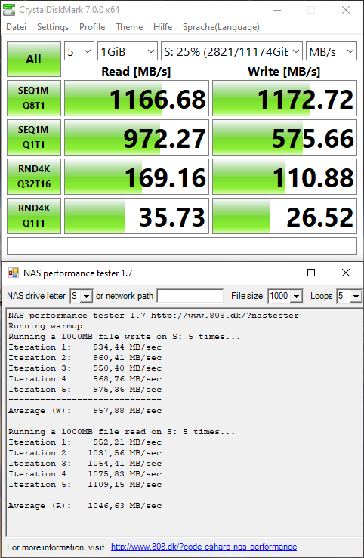Click the Running warmup... log line

click(x=53, y=326)
